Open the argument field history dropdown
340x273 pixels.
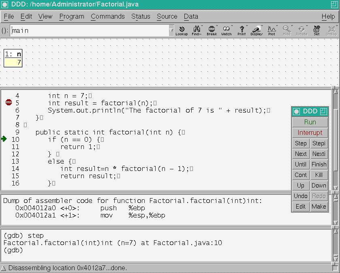tap(171, 30)
